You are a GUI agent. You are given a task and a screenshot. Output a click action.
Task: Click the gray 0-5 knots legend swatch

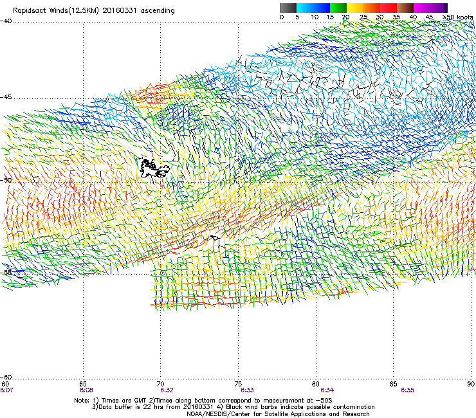(x=288, y=8)
